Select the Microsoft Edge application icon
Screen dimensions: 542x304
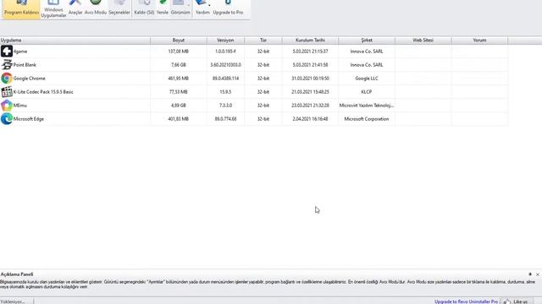[7, 118]
